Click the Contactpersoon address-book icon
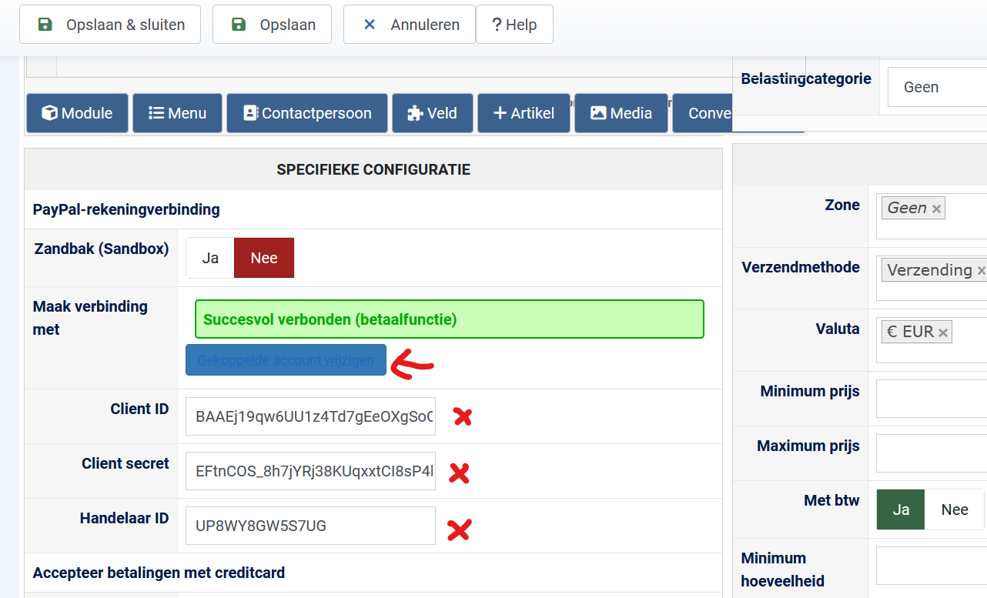 pos(250,113)
